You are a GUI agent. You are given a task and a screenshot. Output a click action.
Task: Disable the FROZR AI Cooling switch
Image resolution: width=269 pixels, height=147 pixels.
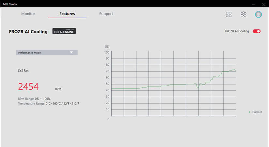[x=257, y=31]
